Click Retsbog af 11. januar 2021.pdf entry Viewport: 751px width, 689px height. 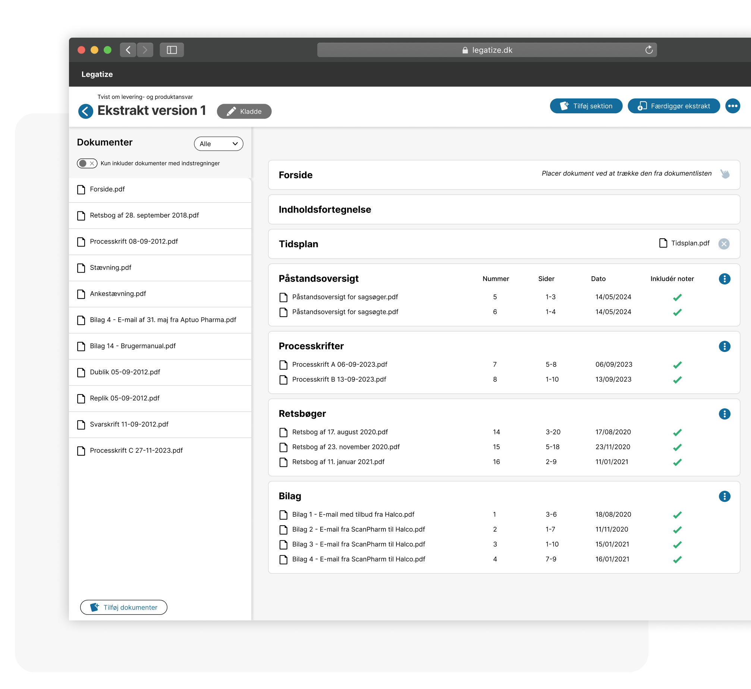(x=338, y=462)
